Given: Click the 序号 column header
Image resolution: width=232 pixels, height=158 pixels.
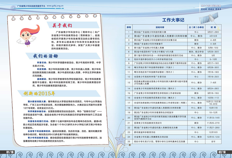Looking at the screenshot, I should 129,27.
